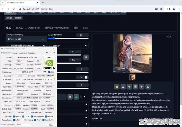Click GPU-Z refresh icon
The image size is (182, 127).
(50, 53)
